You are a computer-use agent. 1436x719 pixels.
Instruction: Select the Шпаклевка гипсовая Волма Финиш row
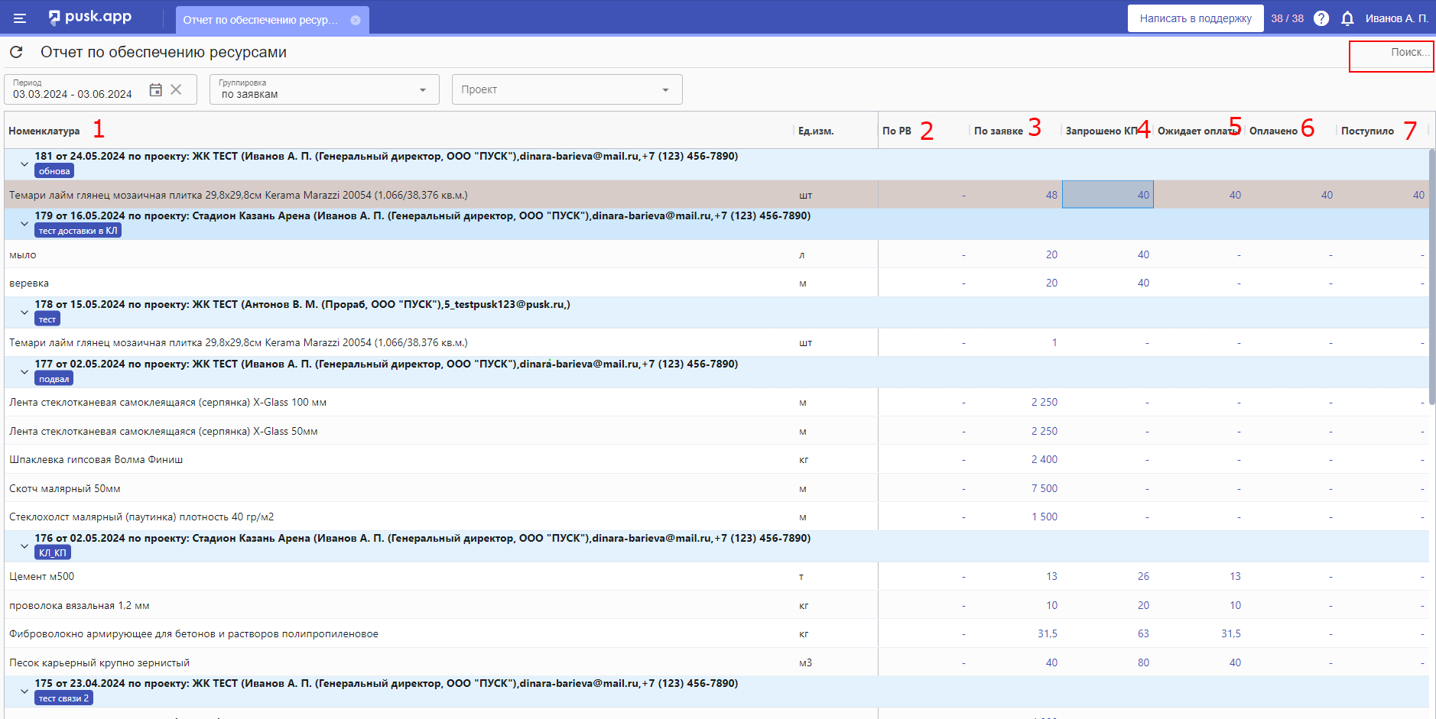click(x=716, y=459)
